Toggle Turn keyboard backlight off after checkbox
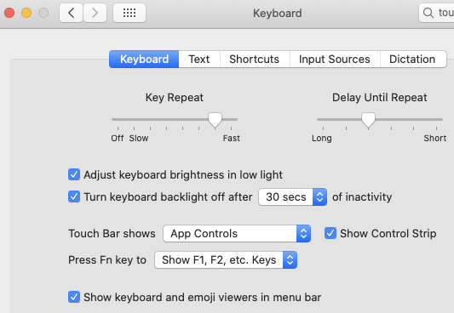The height and width of the screenshot is (313, 454). coord(74,196)
